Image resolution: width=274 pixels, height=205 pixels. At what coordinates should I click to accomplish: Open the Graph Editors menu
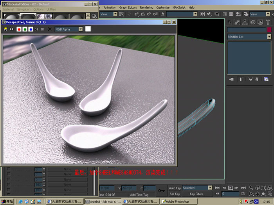[128, 7]
